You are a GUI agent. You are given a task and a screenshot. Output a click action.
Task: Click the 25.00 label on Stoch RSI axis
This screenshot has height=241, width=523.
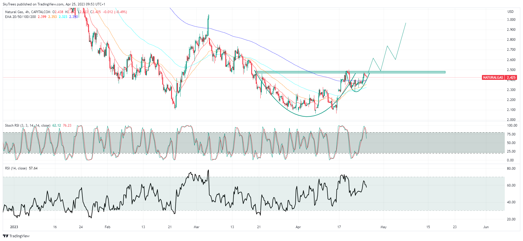click(511, 151)
